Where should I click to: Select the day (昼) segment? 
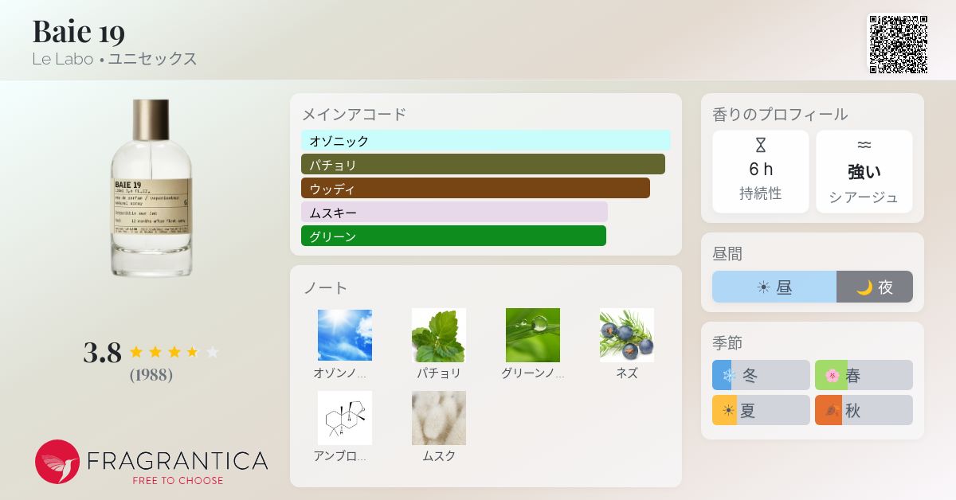coord(774,287)
